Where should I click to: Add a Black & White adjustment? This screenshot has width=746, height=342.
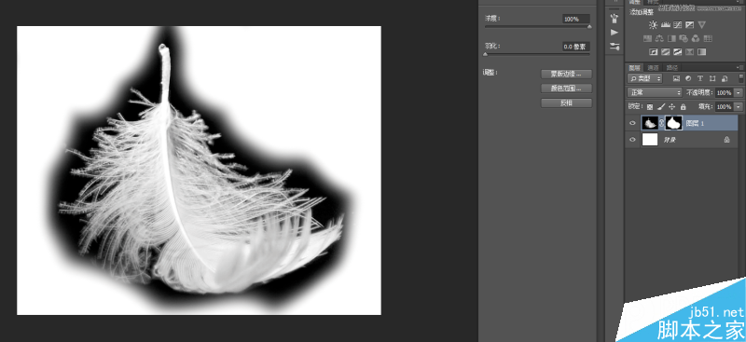[x=671, y=38]
